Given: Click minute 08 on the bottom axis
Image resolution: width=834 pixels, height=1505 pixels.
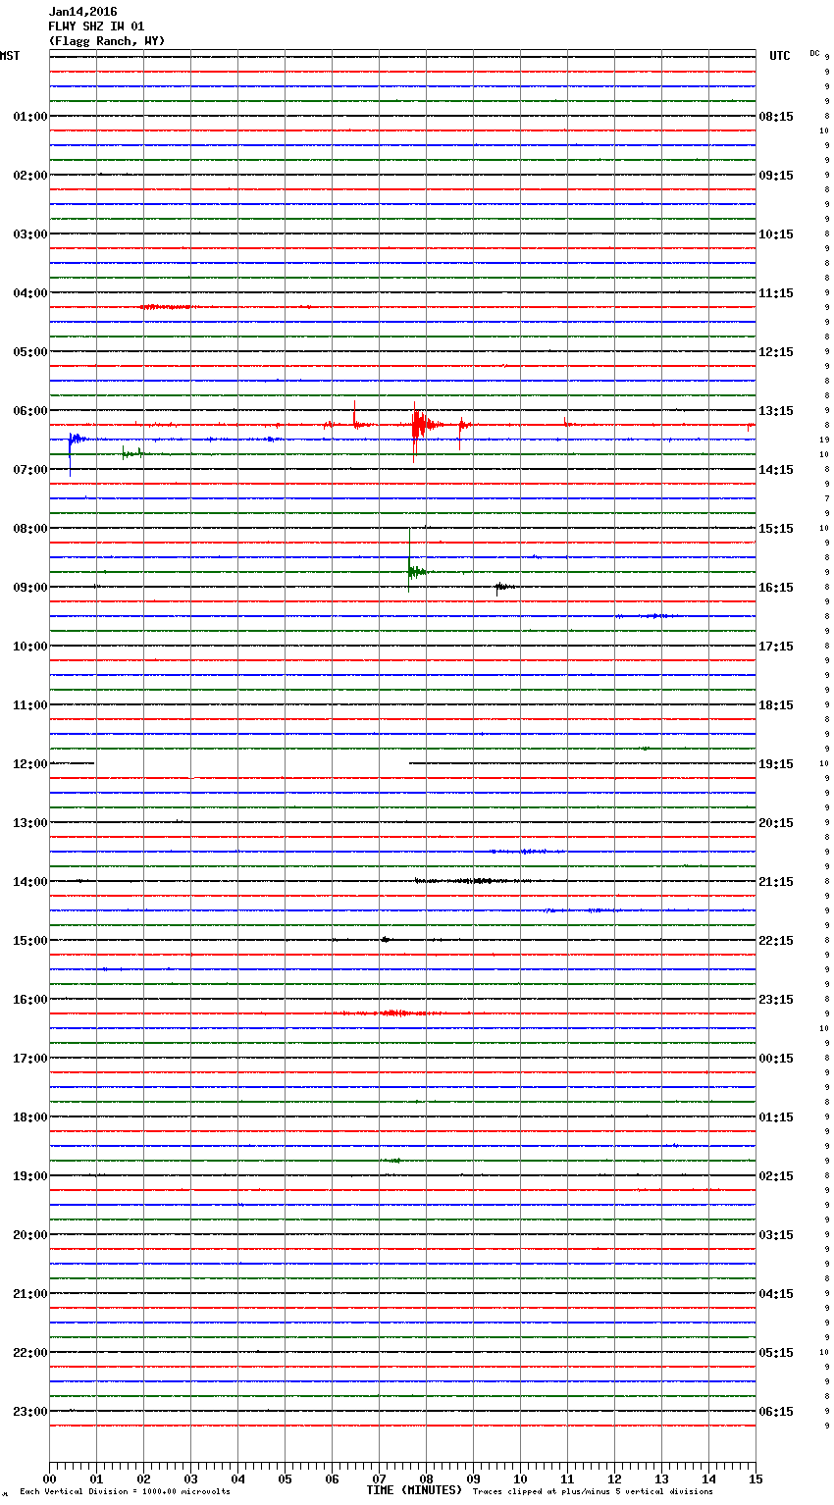Looking at the screenshot, I should [426, 1479].
